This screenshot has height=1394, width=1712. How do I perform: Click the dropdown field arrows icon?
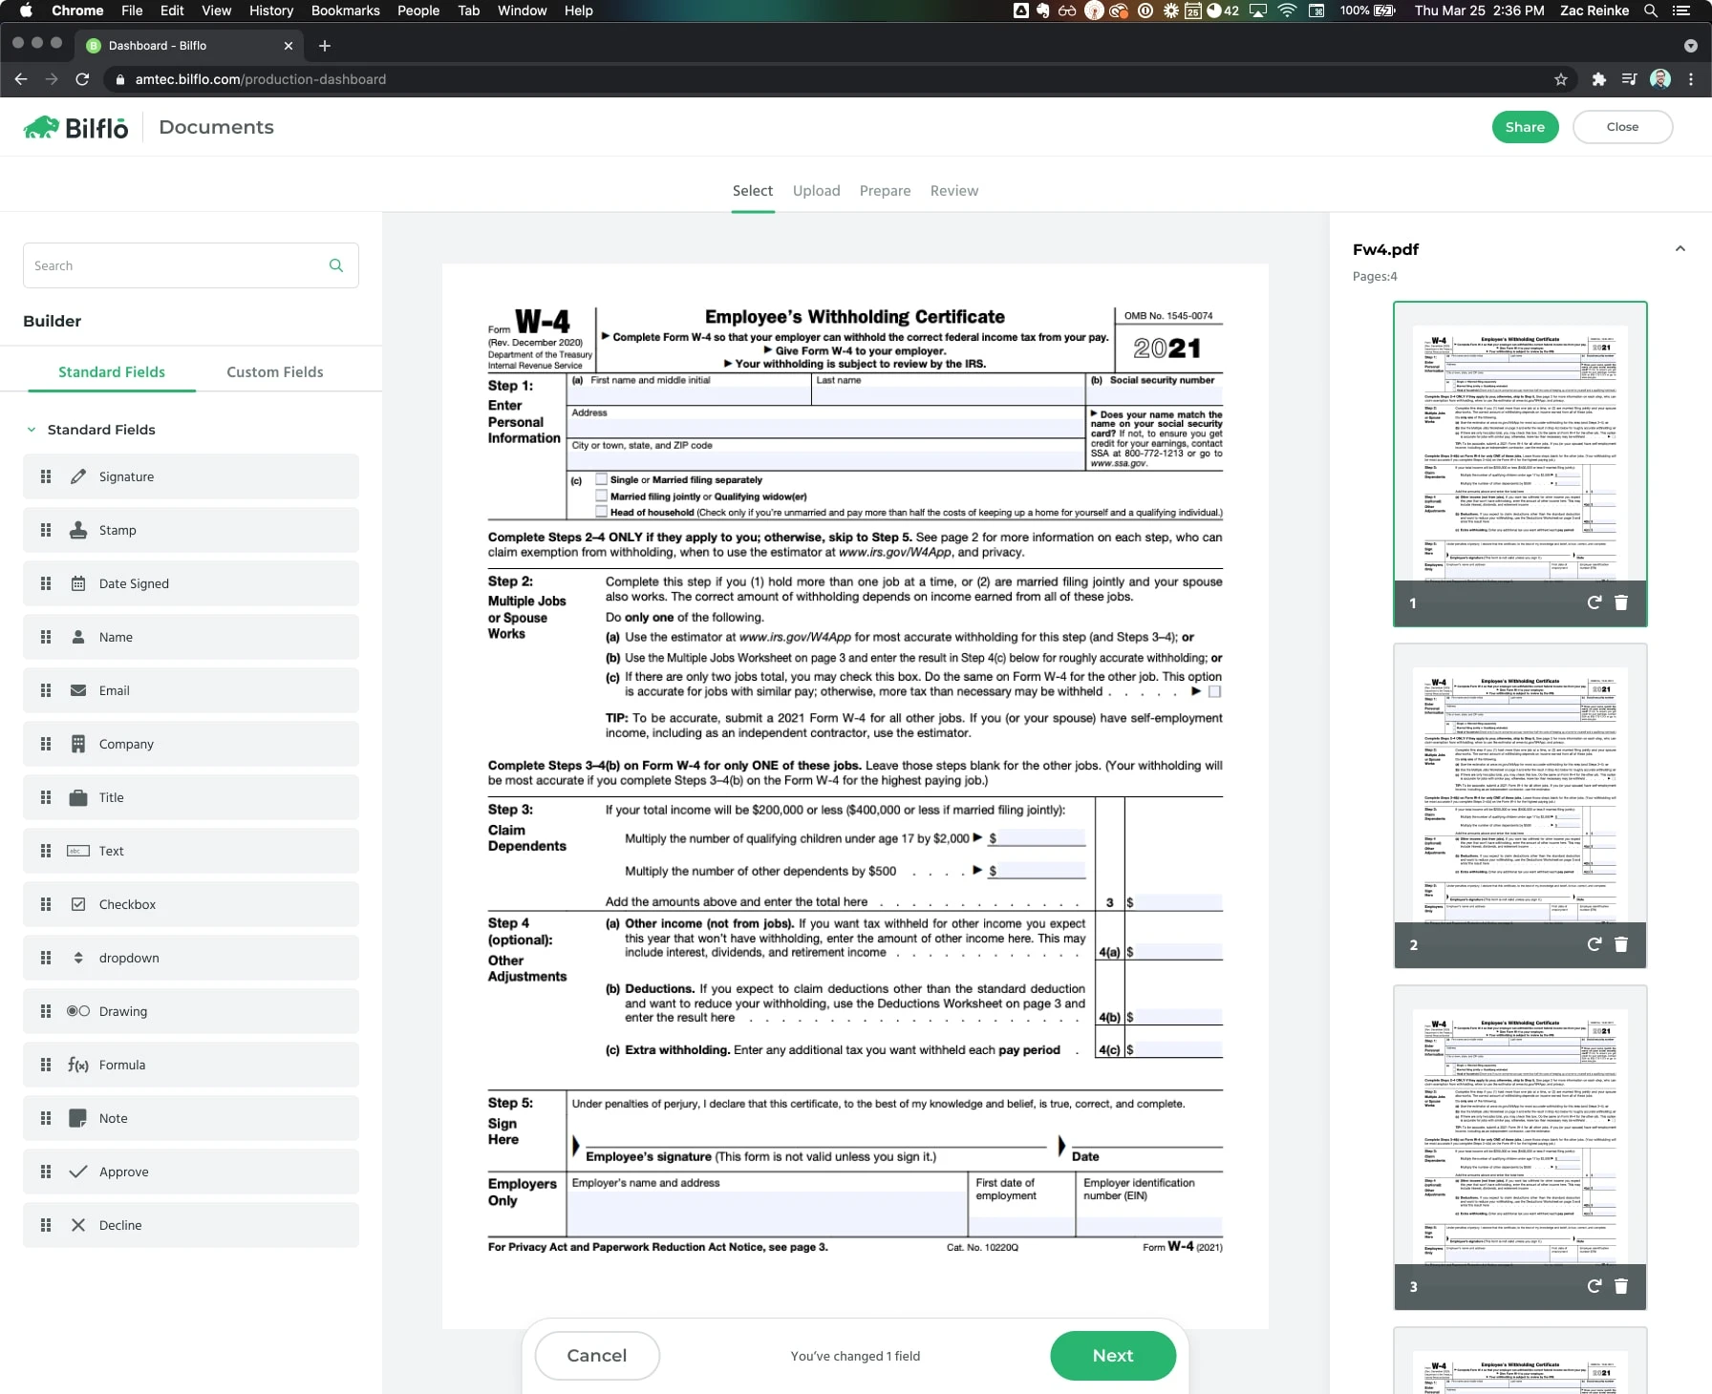[x=78, y=958]
